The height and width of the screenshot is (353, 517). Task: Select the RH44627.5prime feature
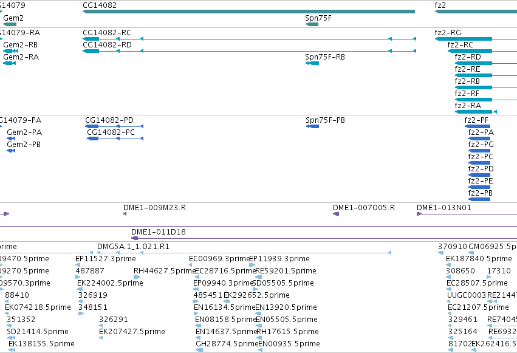[x=137, y=277]
